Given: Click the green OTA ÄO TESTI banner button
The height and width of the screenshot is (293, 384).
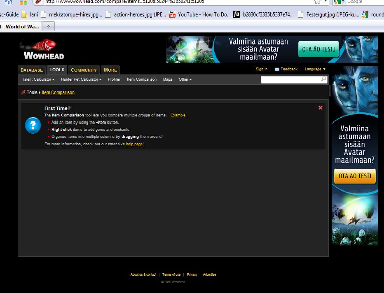Looking at the screenshot, I should pos(318,49).
